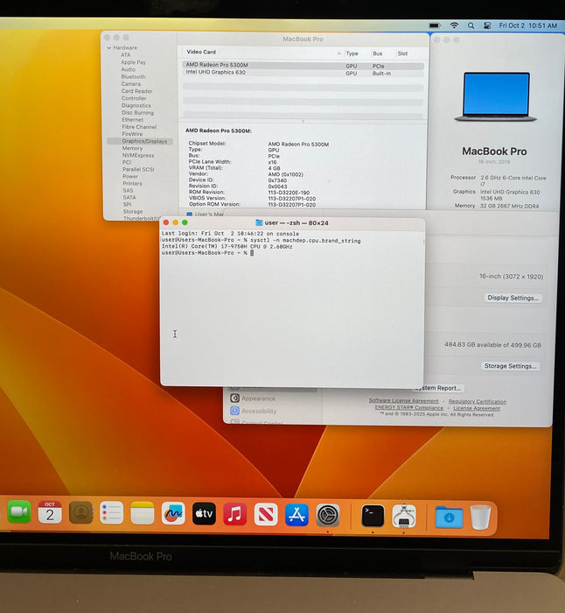Viewport: 565px width, 613px height.
Task: Open Trash in the Dock
Action: point(480,517)
